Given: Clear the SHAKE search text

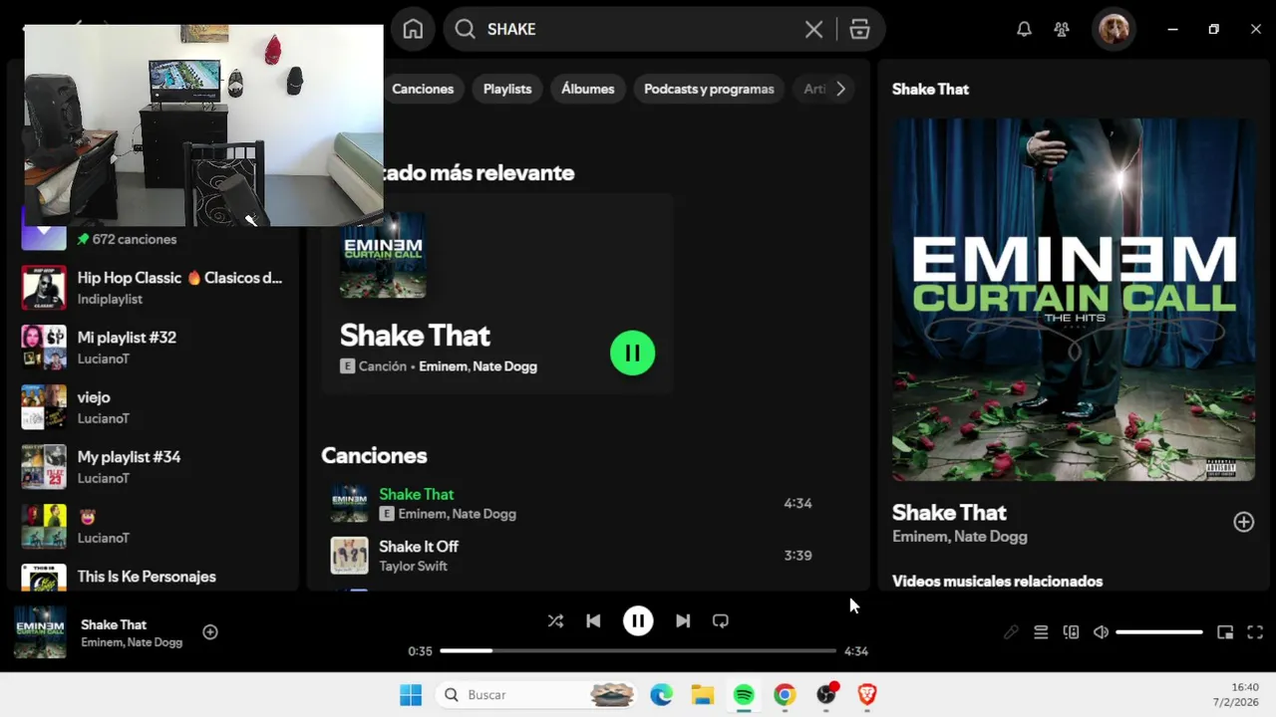Looking at the screenshot, I should coord(813,29).
